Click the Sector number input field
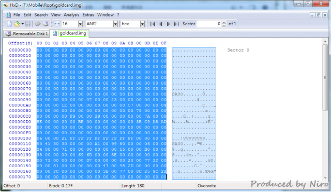The image size is (331, 192). tap(209, 24)
